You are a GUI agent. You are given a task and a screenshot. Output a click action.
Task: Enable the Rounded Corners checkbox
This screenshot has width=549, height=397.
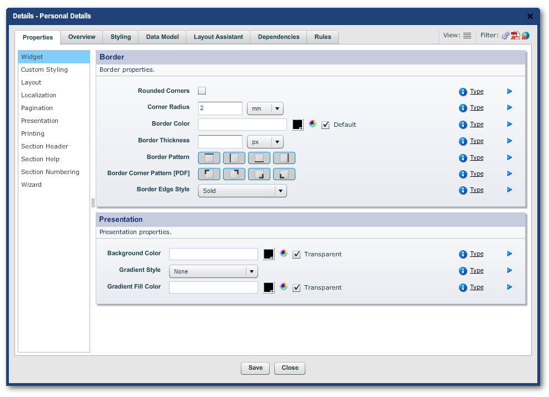tap(202, 91)
